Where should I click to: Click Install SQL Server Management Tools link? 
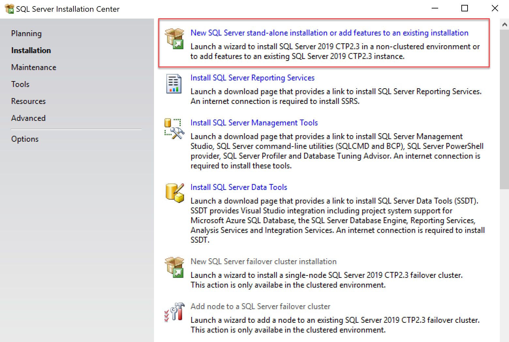click(x=254, y=123)
